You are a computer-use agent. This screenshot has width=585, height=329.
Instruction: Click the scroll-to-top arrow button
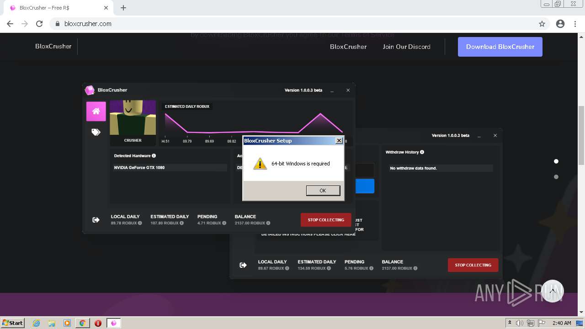553,291
